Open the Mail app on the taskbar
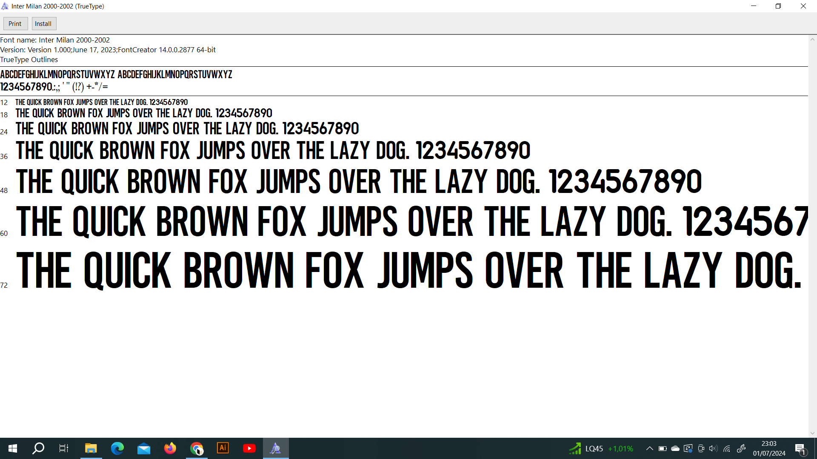Viewport: 817px width, 459px height. pos(144,448)
